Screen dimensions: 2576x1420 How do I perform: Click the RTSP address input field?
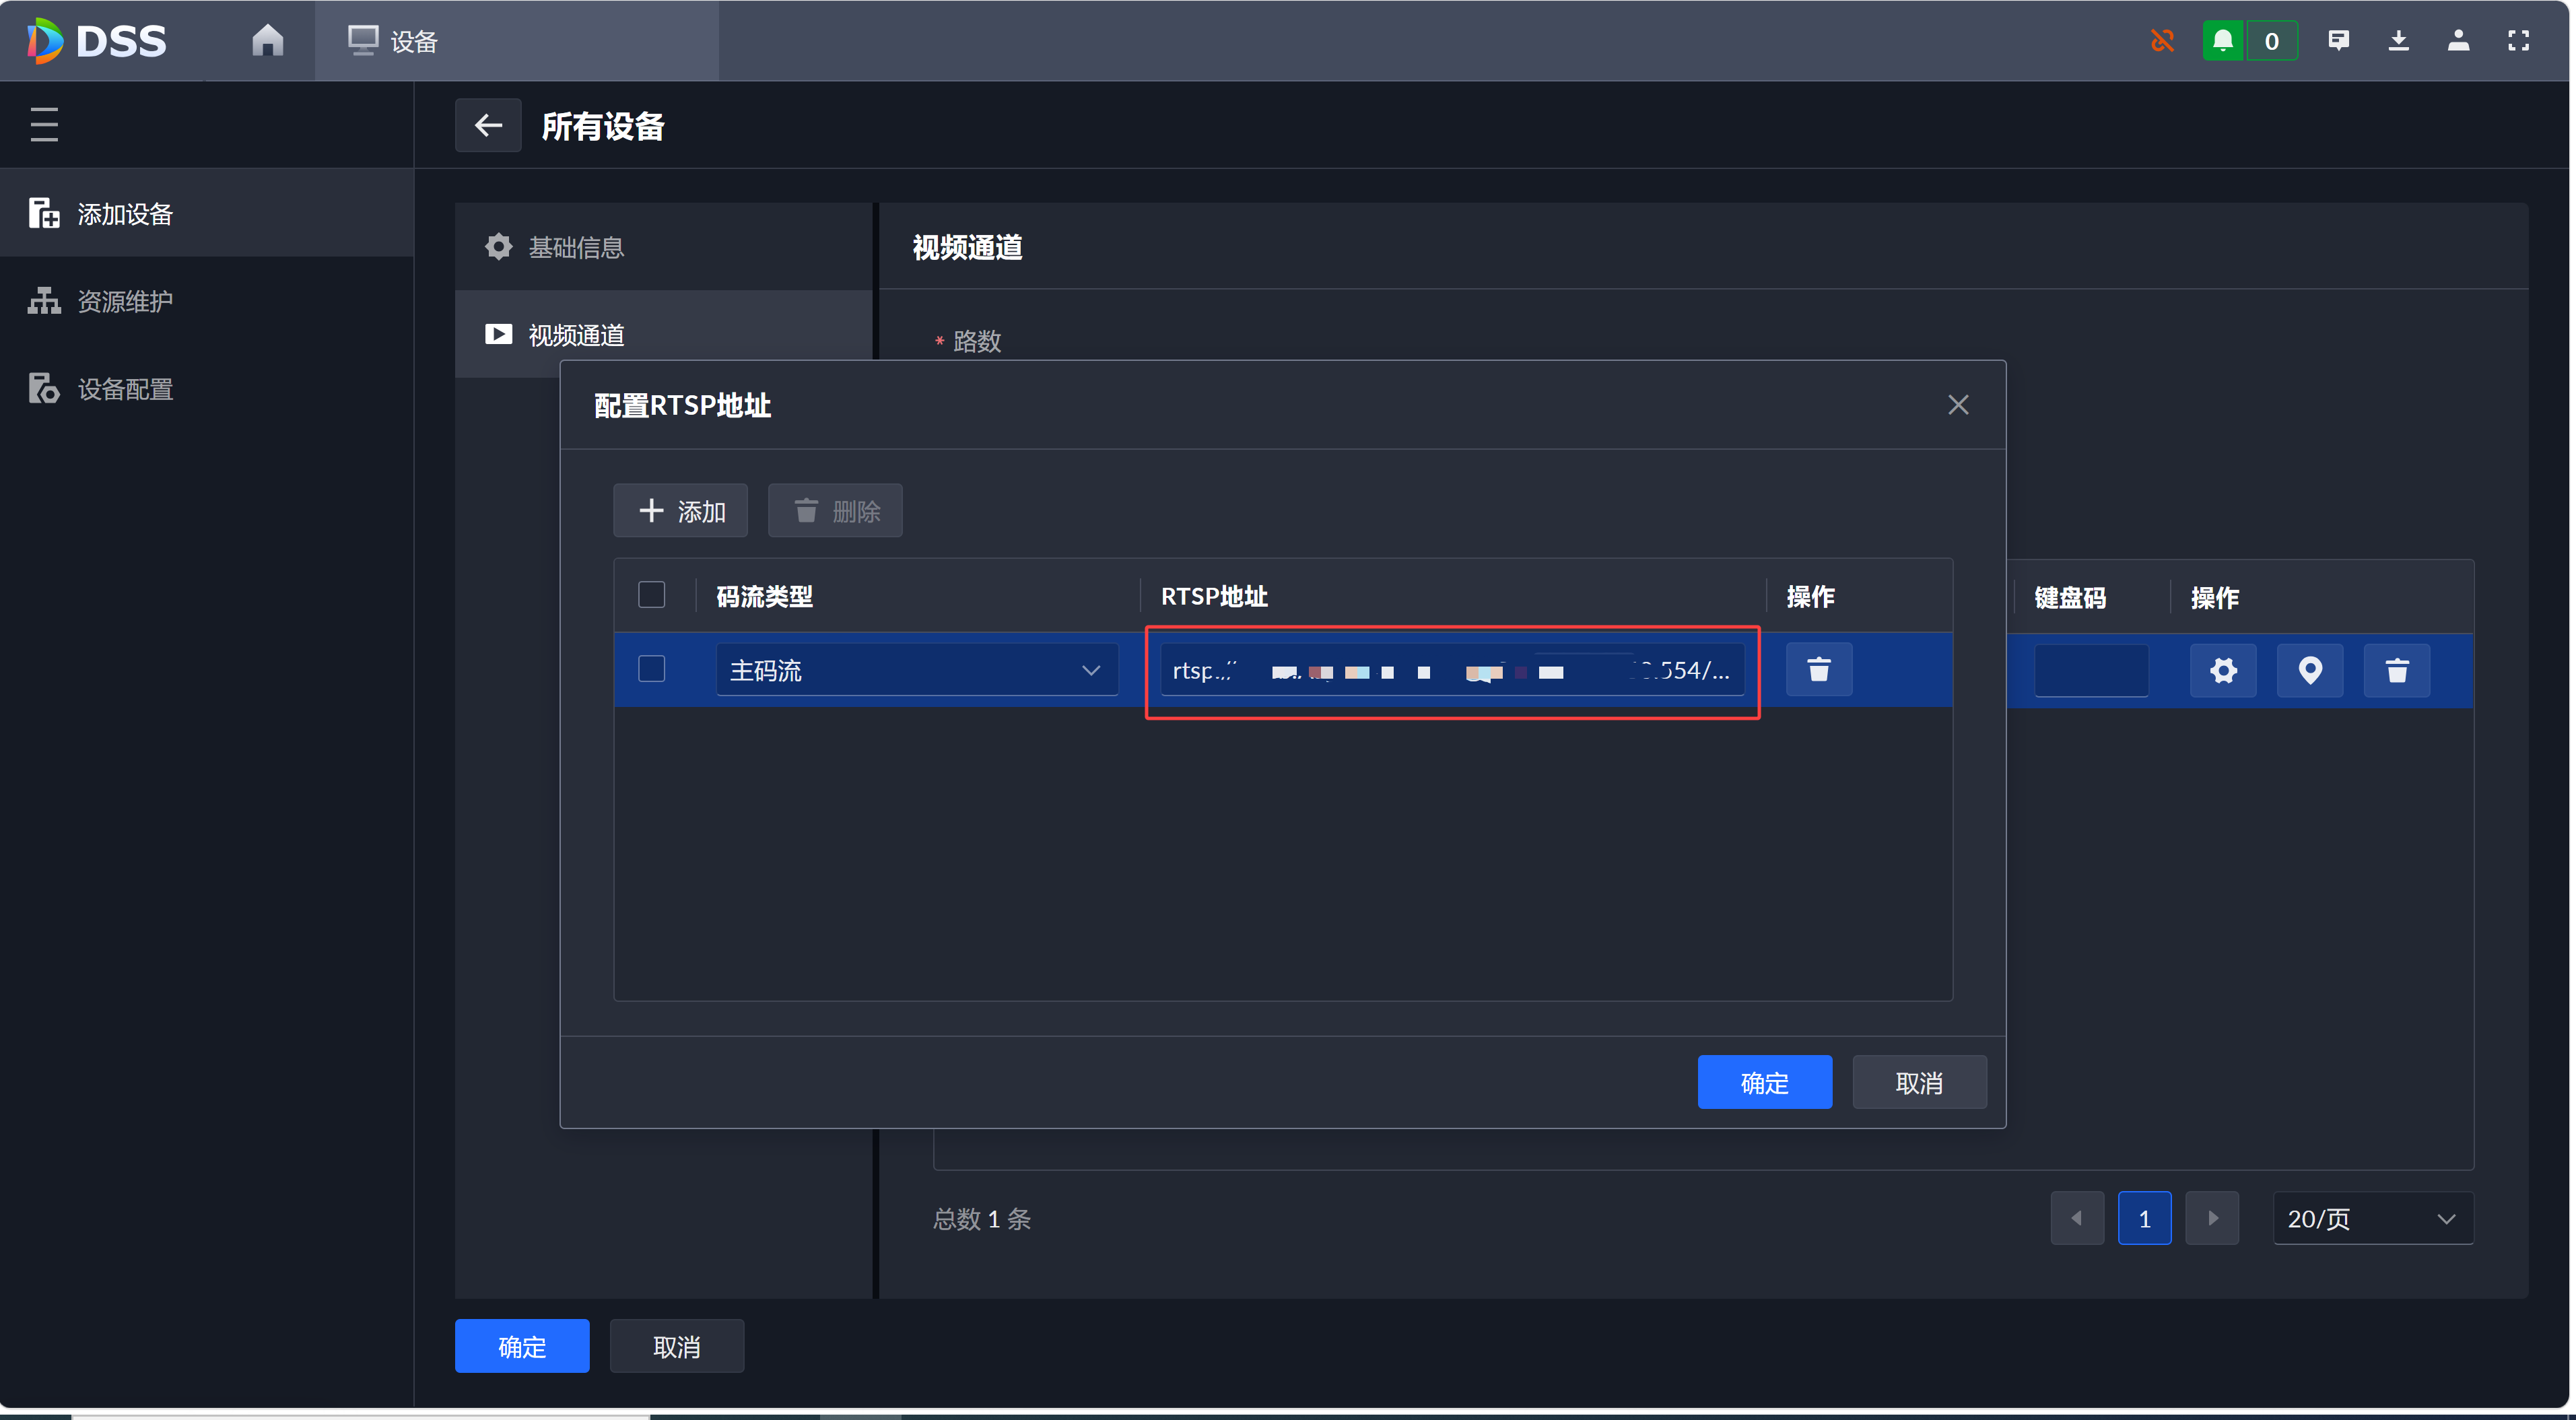click(x=1452, y=669)
